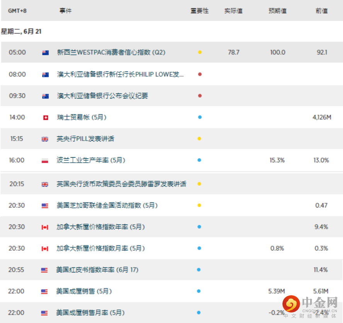
Task: Open event 加拿大新屋价格指数月率 (5月)
Action: [x=101, y=248]
